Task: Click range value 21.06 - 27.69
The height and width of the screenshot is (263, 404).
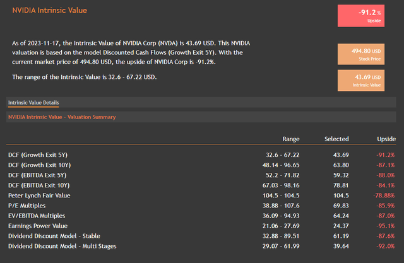Action: point(281,226)
